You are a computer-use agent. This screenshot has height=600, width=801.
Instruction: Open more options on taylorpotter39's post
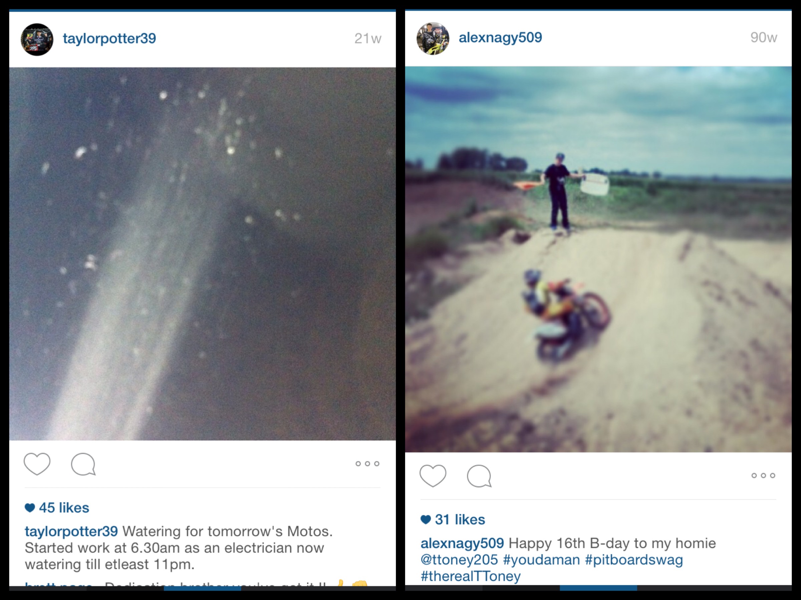pyautogui.click(x=367, y=464)
